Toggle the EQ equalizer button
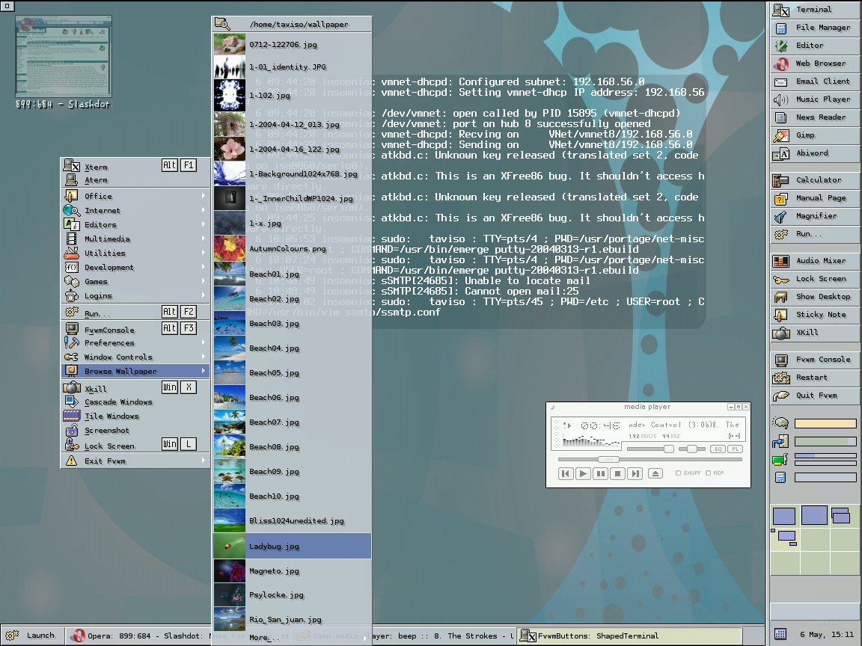 click(718, 449)
